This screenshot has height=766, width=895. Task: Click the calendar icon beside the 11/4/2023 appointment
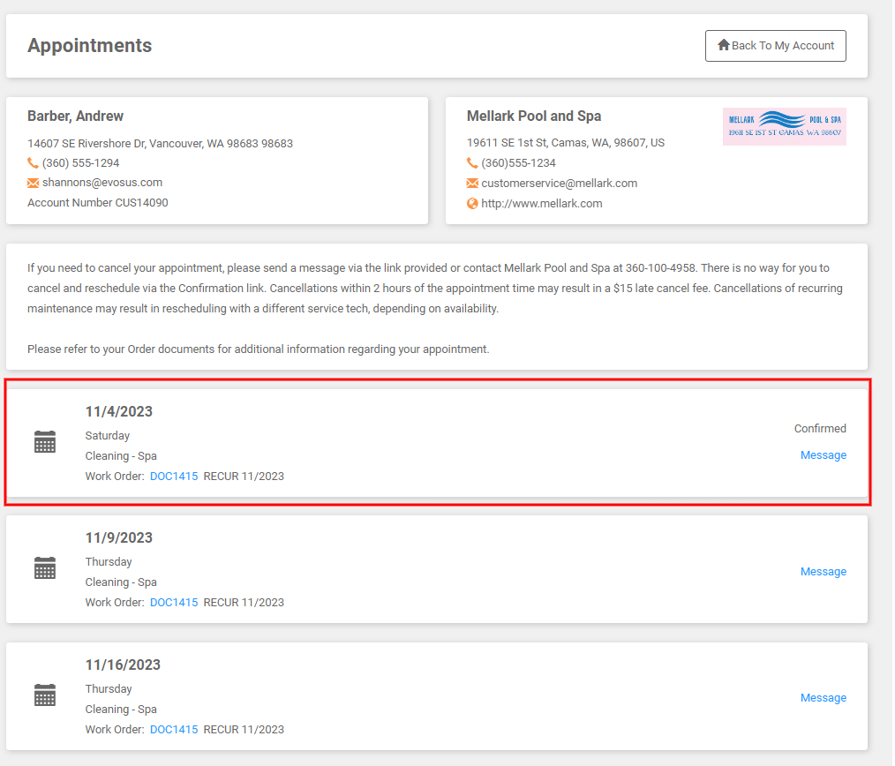click(45, 441)
